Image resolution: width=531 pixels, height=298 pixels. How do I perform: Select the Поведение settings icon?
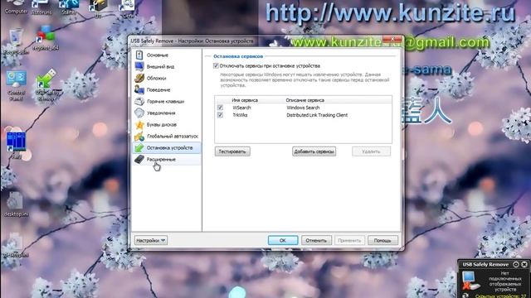click(x=139, y=89)
